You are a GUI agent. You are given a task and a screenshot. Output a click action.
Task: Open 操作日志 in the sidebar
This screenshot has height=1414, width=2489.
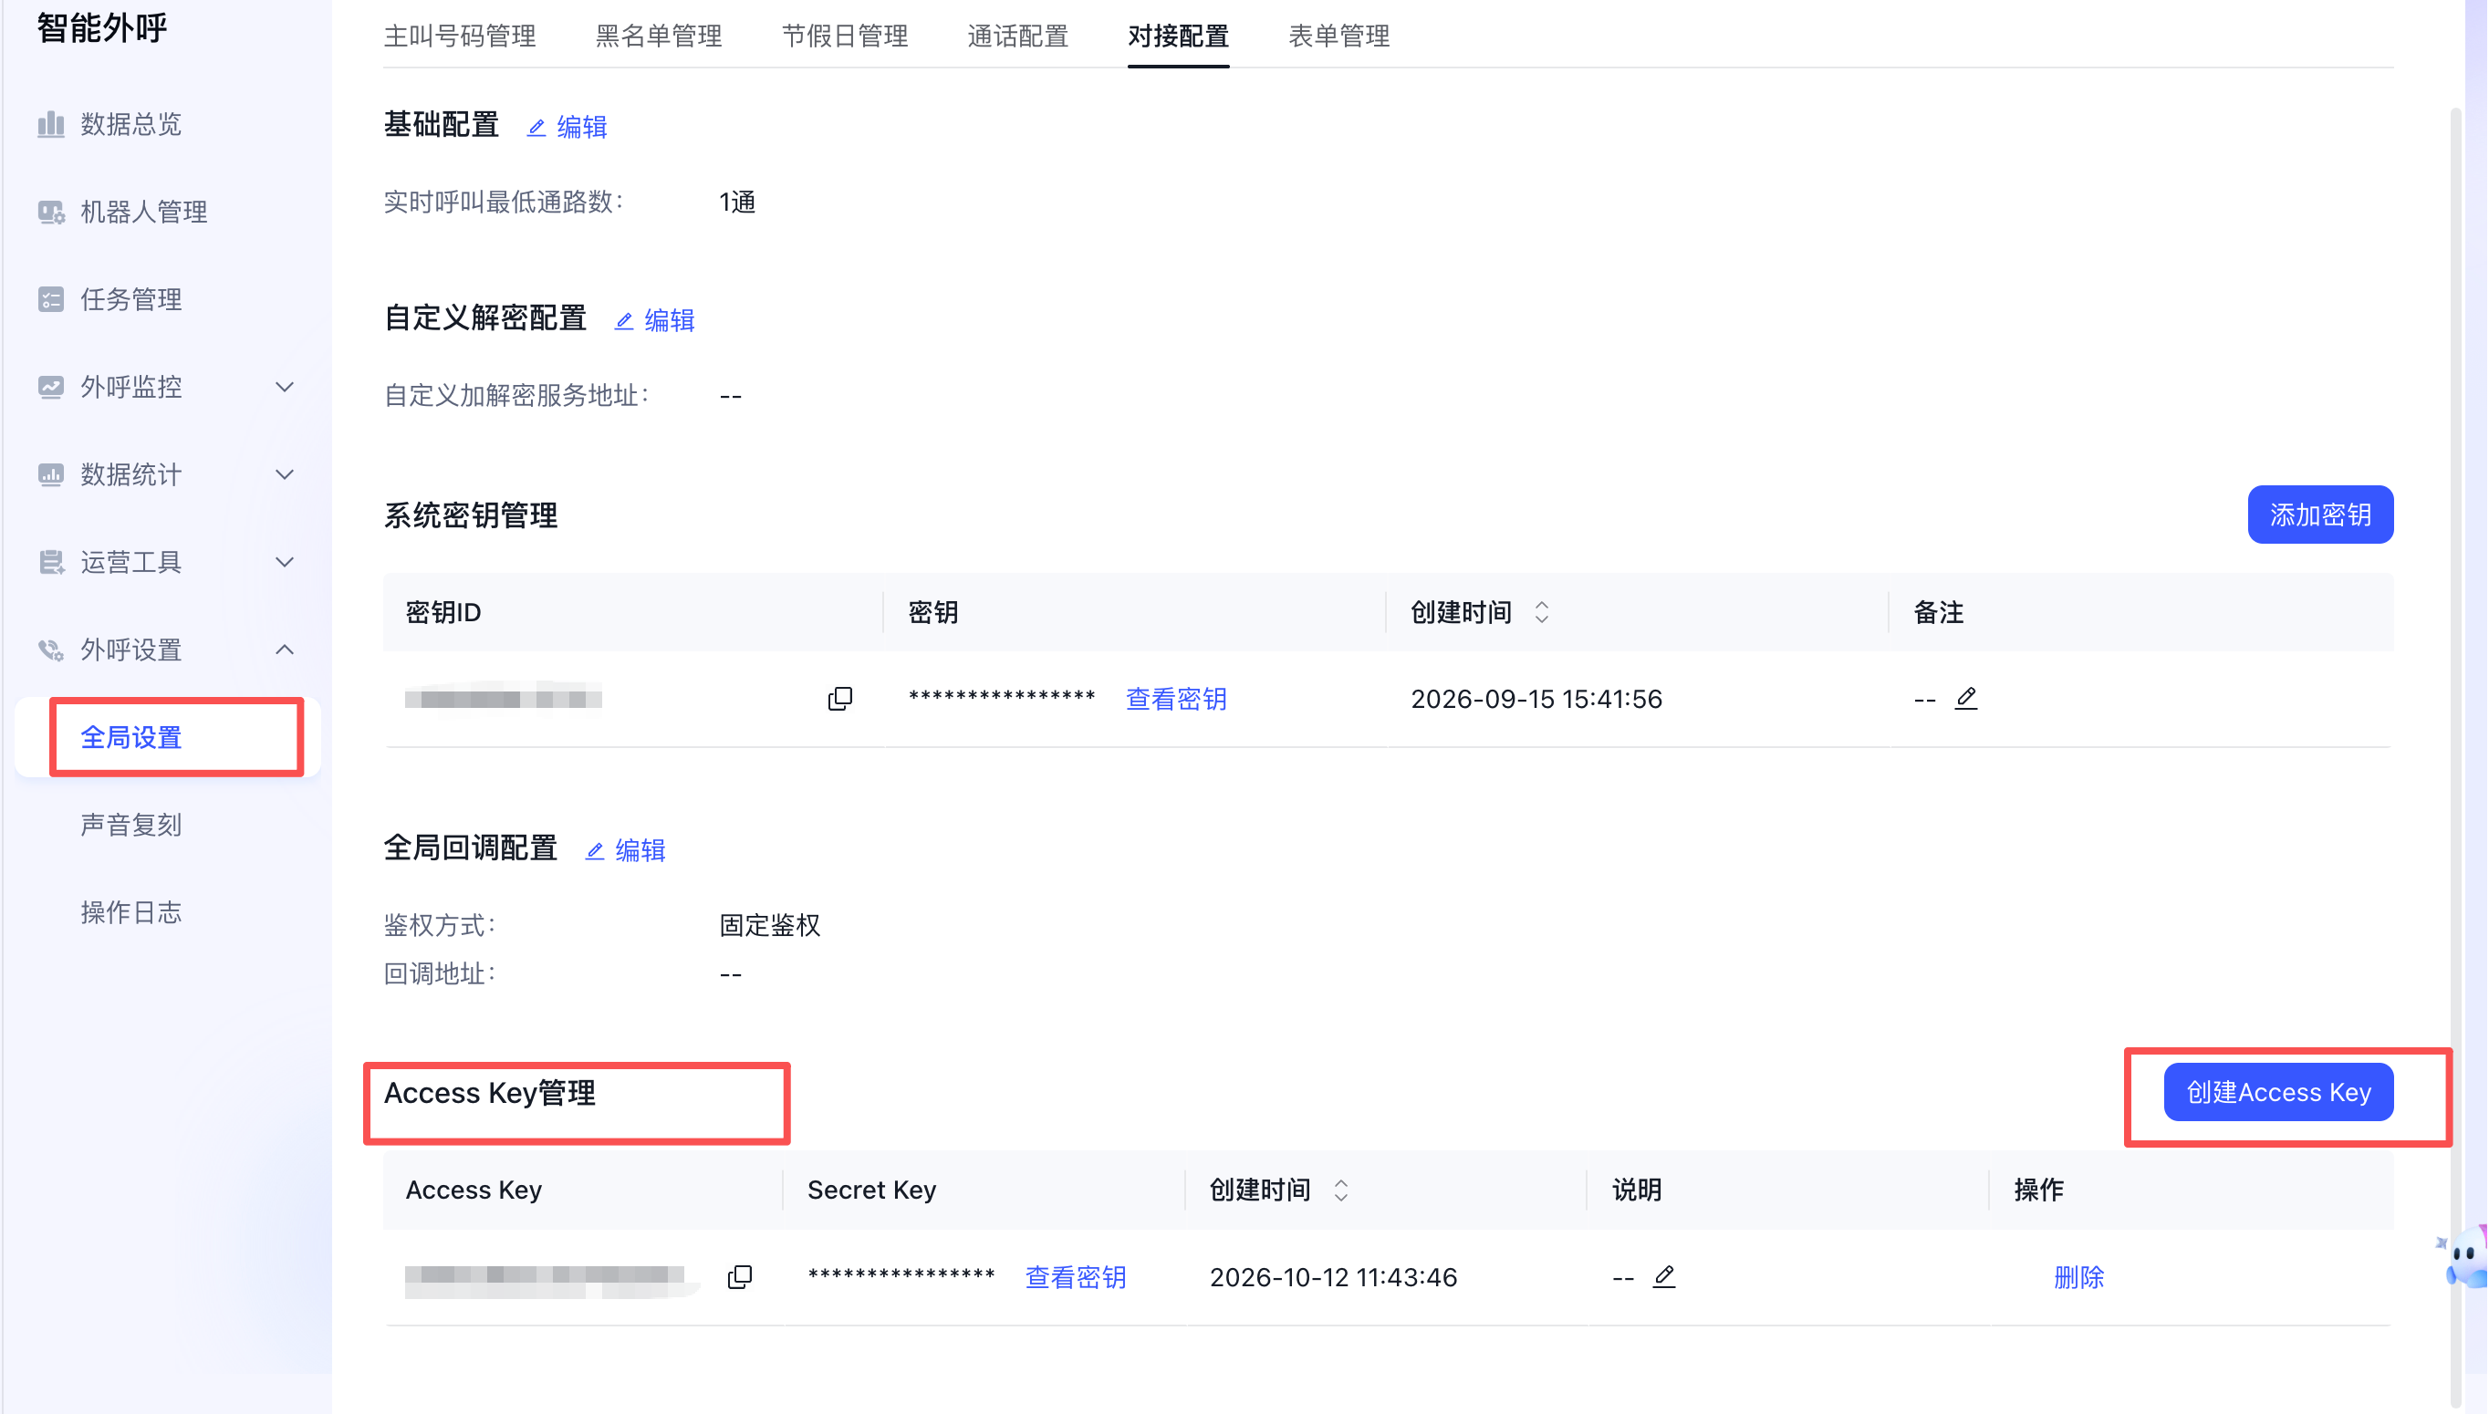(x=131, y=912)
